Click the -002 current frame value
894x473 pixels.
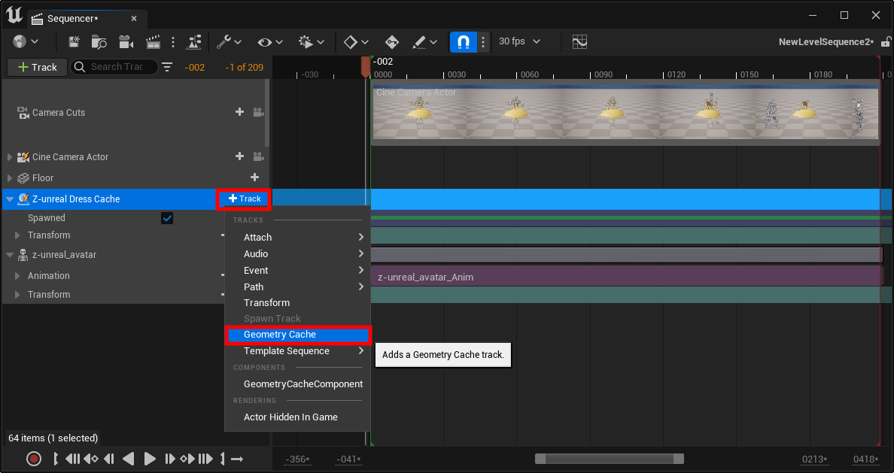(x=194, y=67)
